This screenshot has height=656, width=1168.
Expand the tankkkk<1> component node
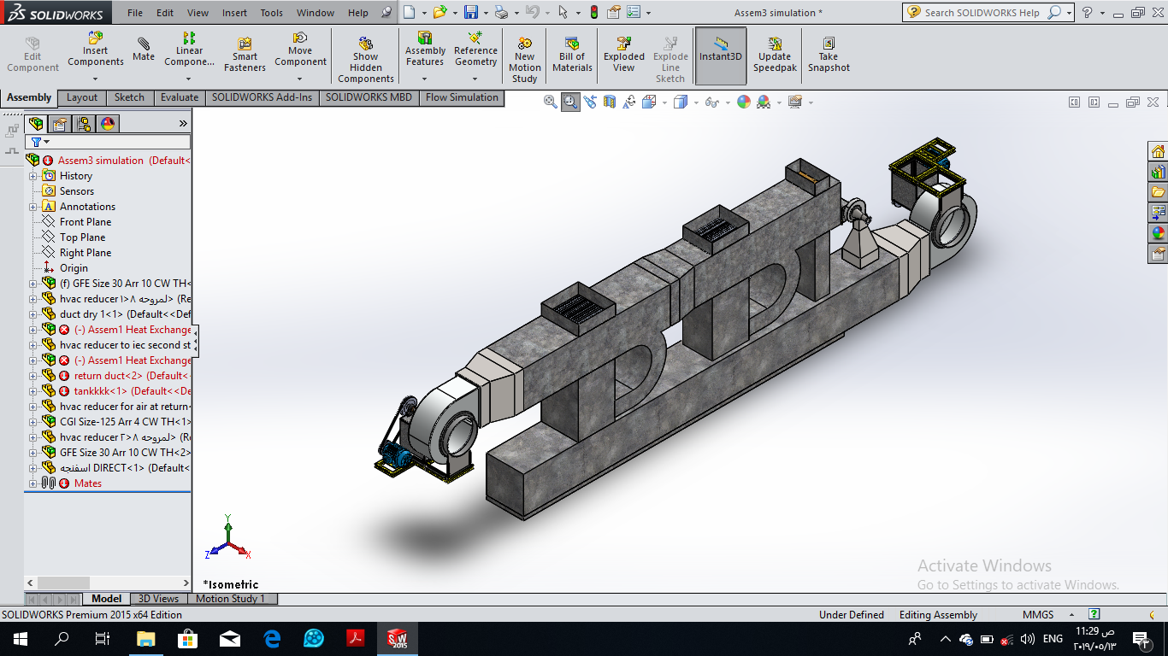(33, 391)
